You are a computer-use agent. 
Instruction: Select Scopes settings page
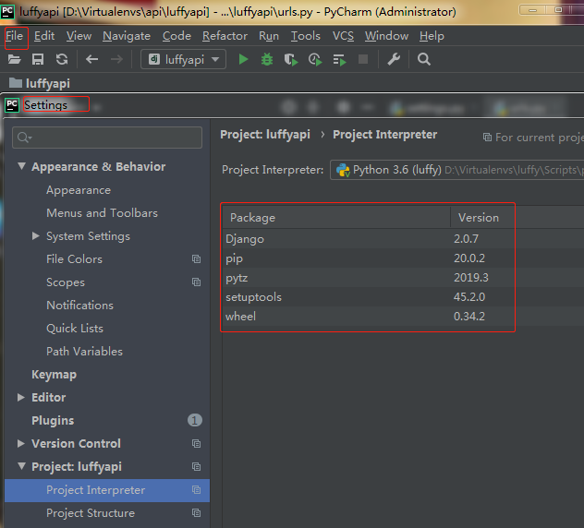[66, 282]
